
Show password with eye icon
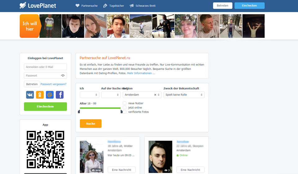pyautogui.click(x=63, y=75)
